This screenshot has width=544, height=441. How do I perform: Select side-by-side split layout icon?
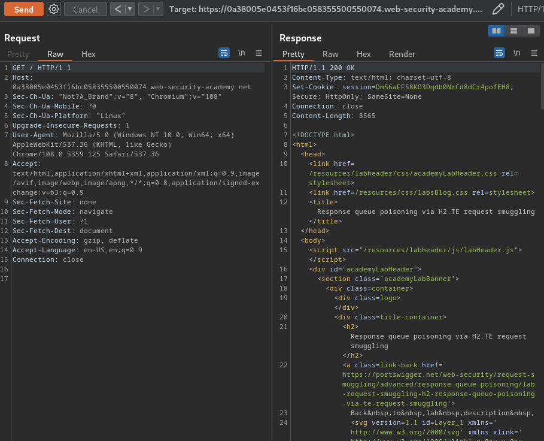(x=496, y=31)
